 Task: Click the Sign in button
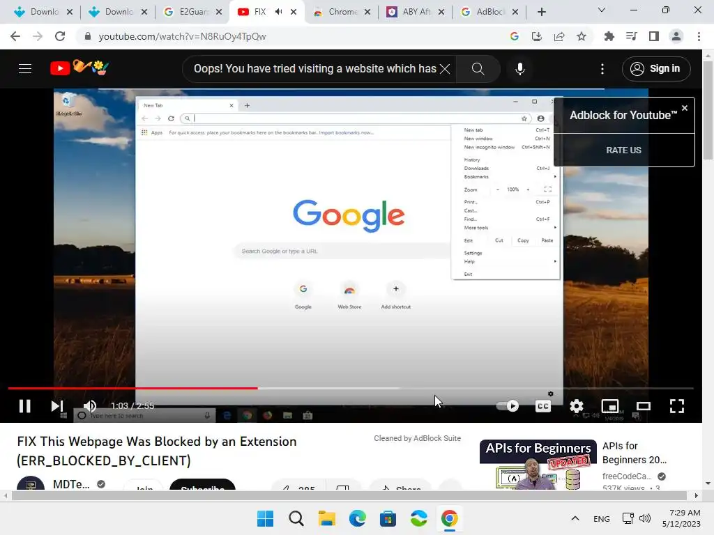click(655, 69)
